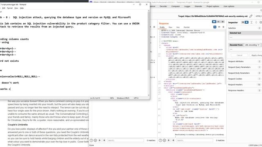Click the Response pane search field
The image size is (262, 147).
click(195, 140)
